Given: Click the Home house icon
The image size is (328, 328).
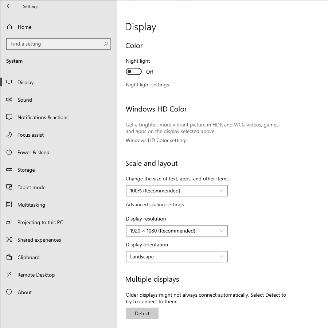Looking at the screenshot, I should pyautogui.click(x=9, y=27).
